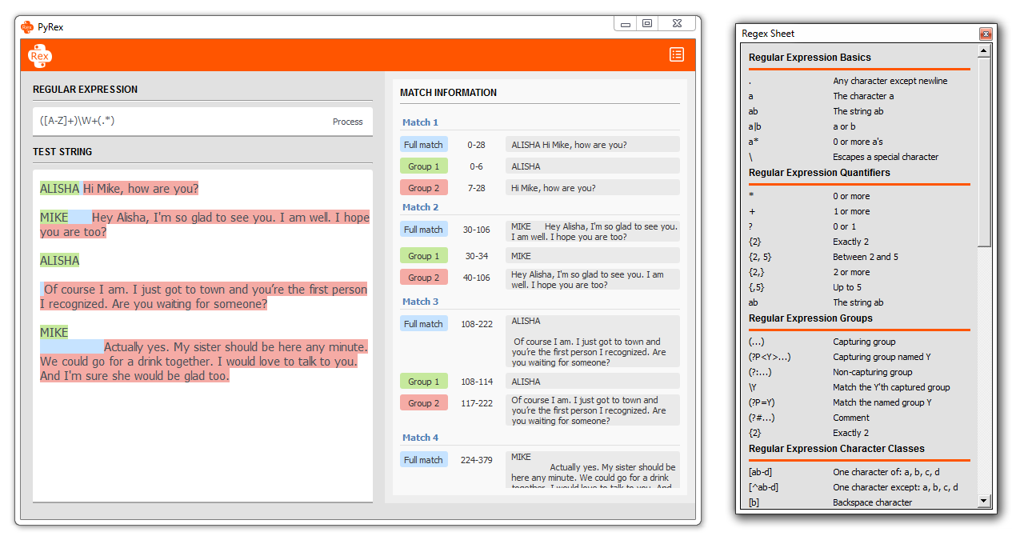Click the Match 1 heading
Viewport: 1024px width, 540px height.
pos(420,122)
